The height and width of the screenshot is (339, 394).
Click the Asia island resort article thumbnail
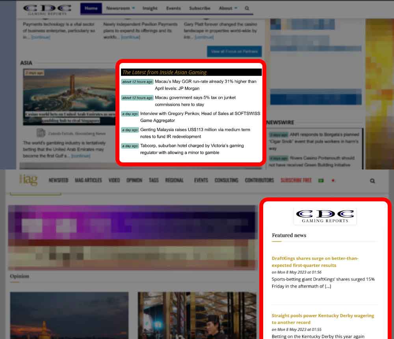click(x=69, y=97)
